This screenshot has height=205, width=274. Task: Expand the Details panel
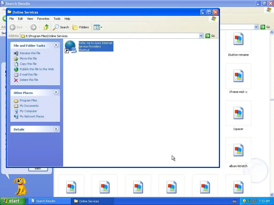(x=56, y=129)
